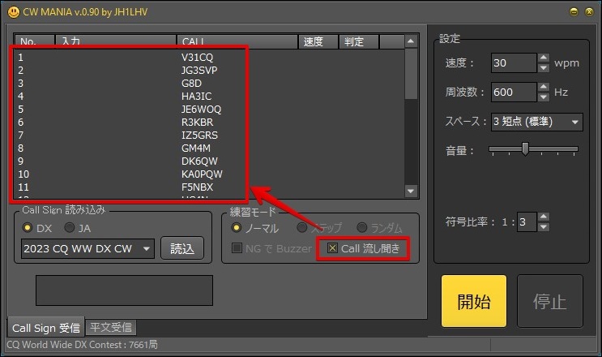This screenshot has width=602, height=357.
Task: Click the empty answer input box
Action: tap(125, 290)
